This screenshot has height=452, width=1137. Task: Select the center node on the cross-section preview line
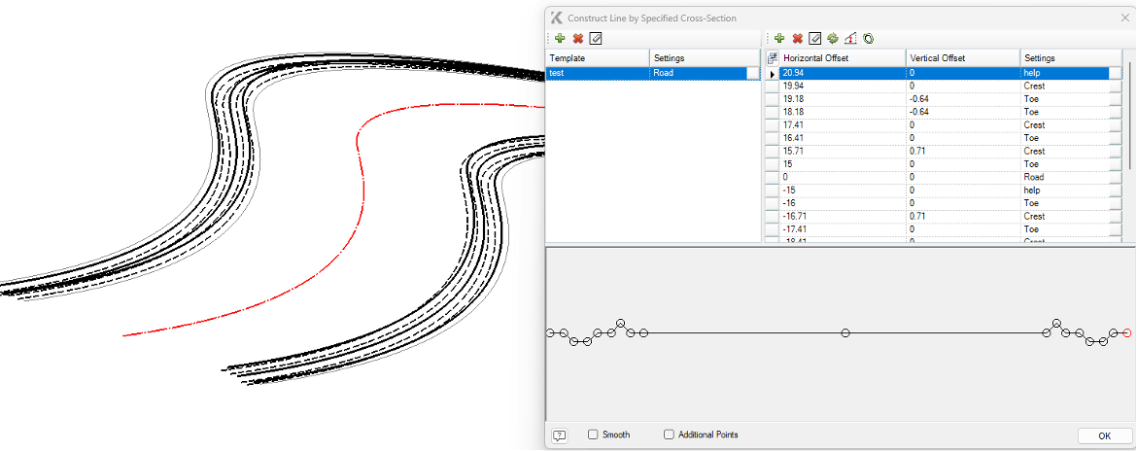click(845, 333)
